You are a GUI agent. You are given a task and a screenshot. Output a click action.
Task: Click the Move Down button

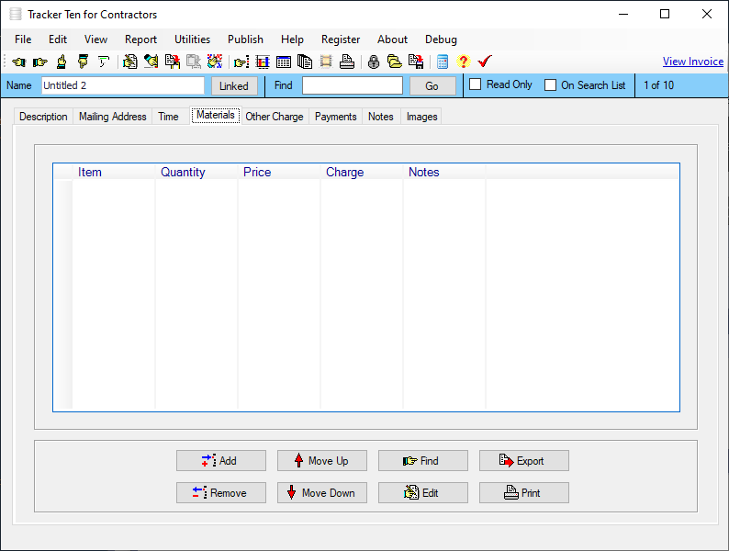point(322,493)
